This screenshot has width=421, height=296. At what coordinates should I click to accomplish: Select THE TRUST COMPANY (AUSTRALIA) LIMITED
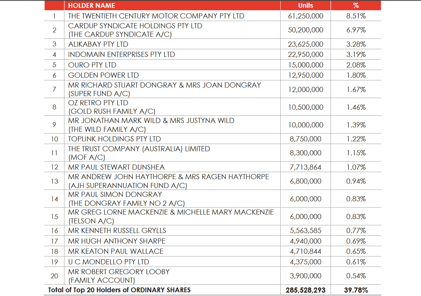pos(139,149)
